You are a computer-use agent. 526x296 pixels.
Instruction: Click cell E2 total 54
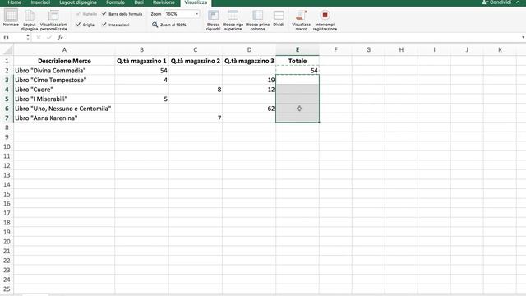[x=298, y=71]
